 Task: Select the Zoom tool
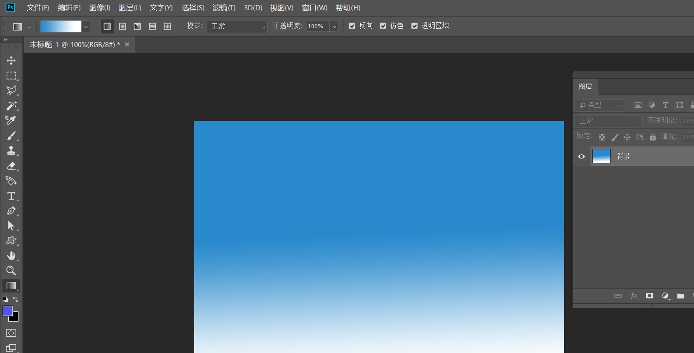click(x=12, y=271)
